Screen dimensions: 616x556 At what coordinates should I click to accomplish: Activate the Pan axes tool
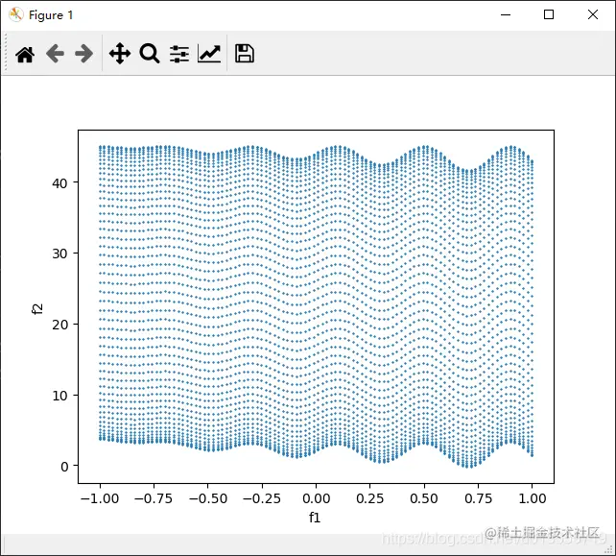tap(120, 54)
